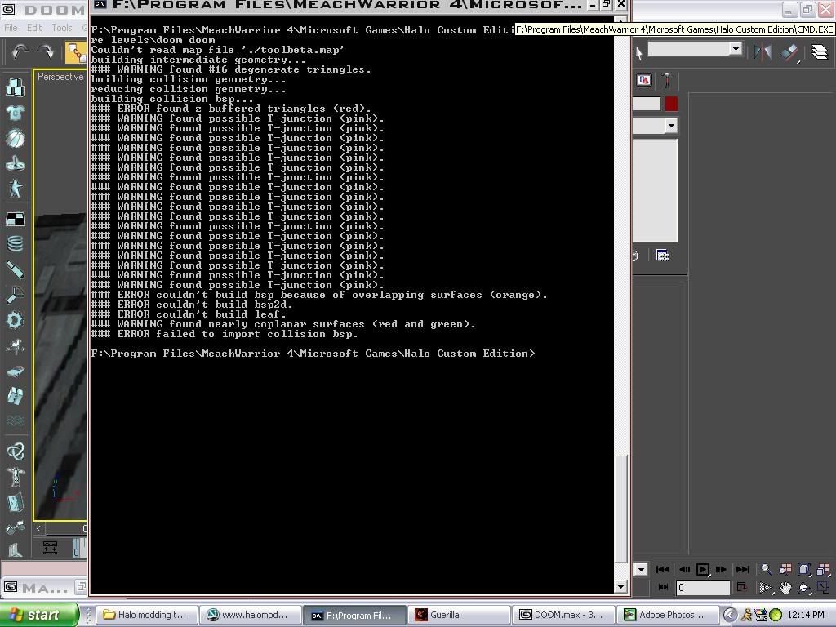Open the Edit menu in 3ds Max

click(x=34, y=28)
